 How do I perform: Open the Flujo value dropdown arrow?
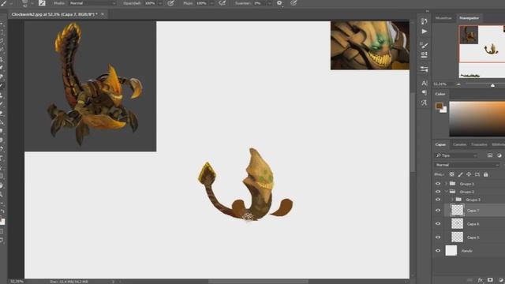click(211, 3)
